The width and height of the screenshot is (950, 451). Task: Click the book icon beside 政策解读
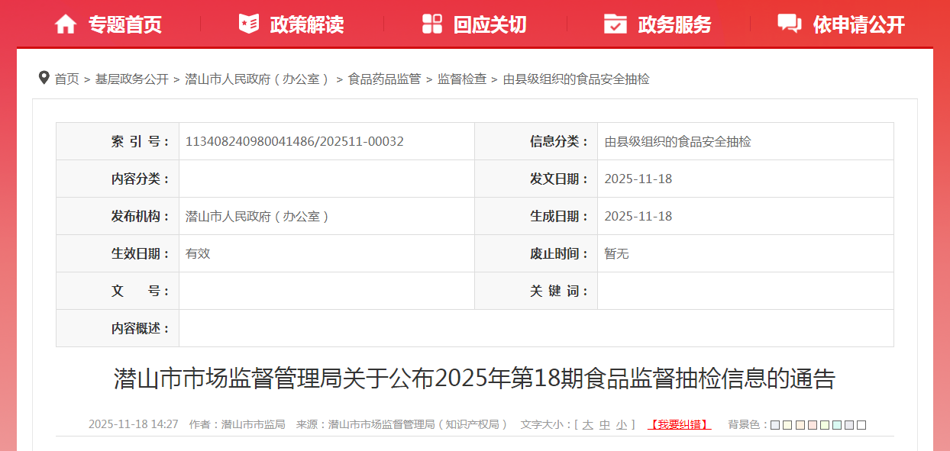pos(249,24)
